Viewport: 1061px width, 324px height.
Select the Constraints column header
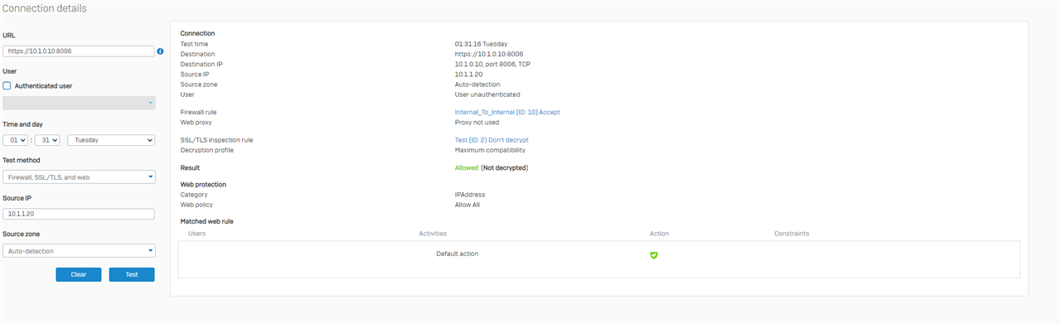[x=792, y=234]
